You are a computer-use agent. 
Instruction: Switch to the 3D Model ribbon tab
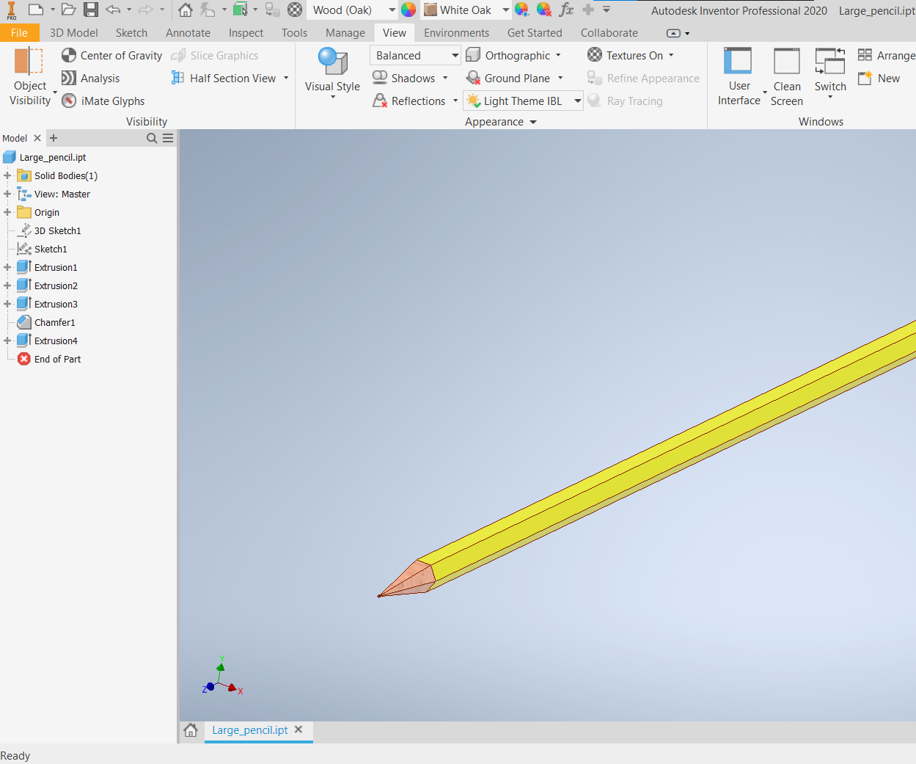click(73, 32)
